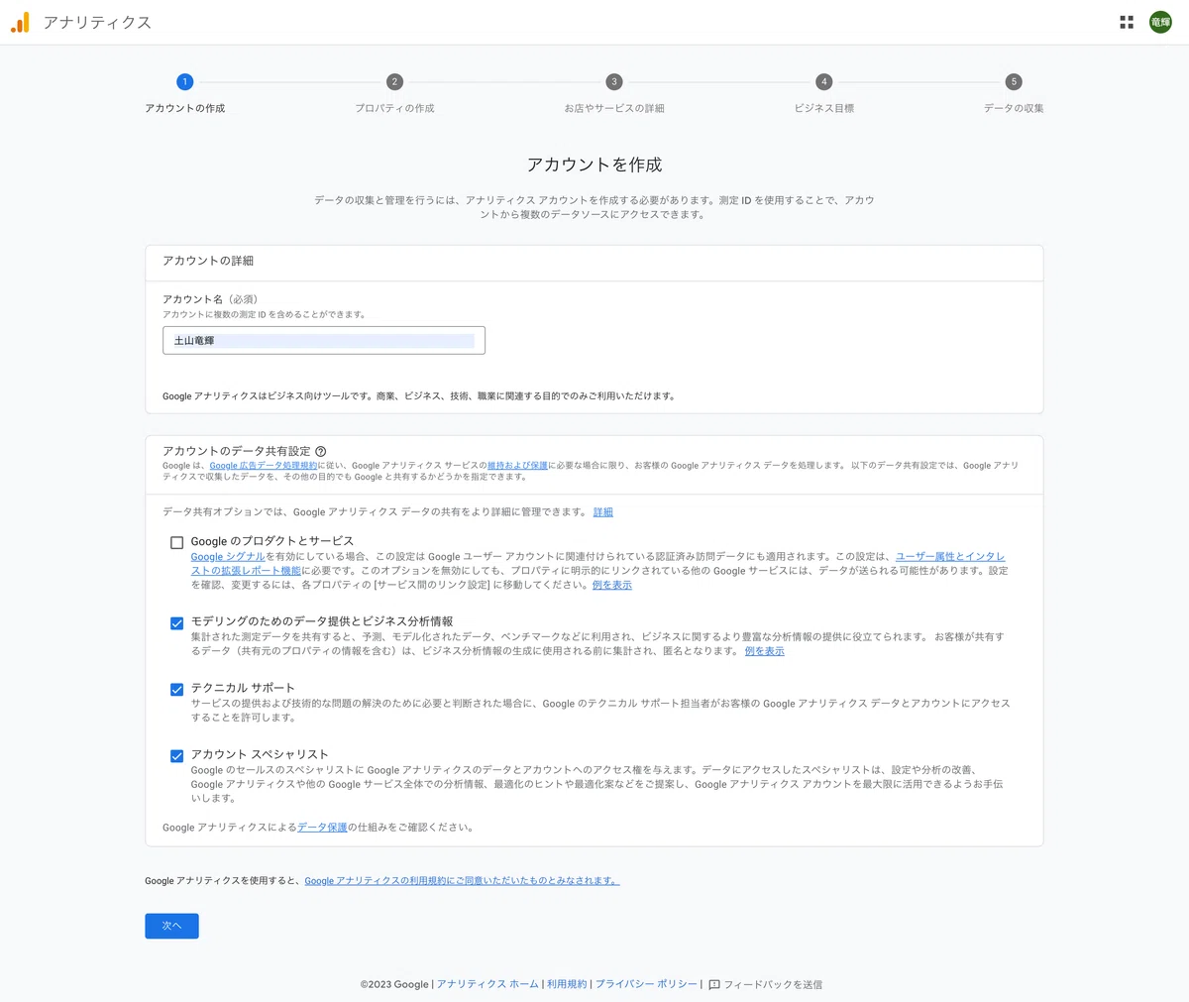Select step 3 circle お店やサービスの詳細
This screenshot has width=1189, height=1002.
[x=614, y=82]
